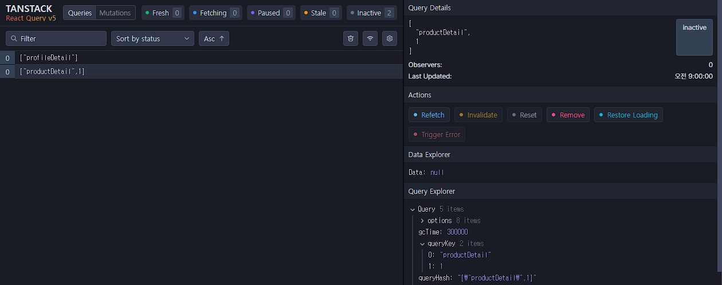
Task: Click the Remove action button
Action: (568, 115)
